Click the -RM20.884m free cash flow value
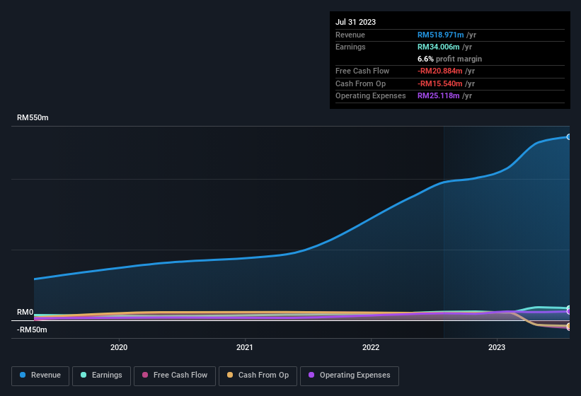The height and width of the screenshot is (396, 581). click(x=440, y=71)
